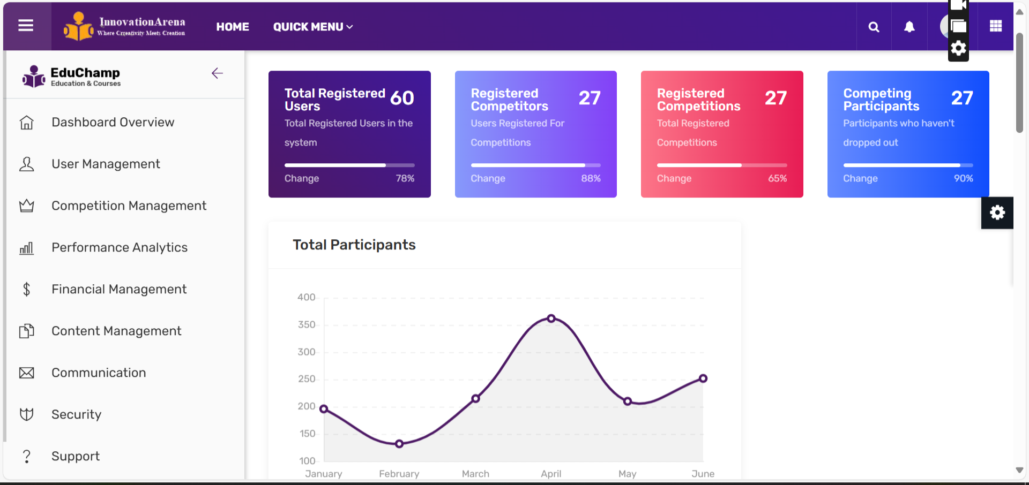Select the Security shield icon
The image size is (1029, 485).
click(27, 414)
